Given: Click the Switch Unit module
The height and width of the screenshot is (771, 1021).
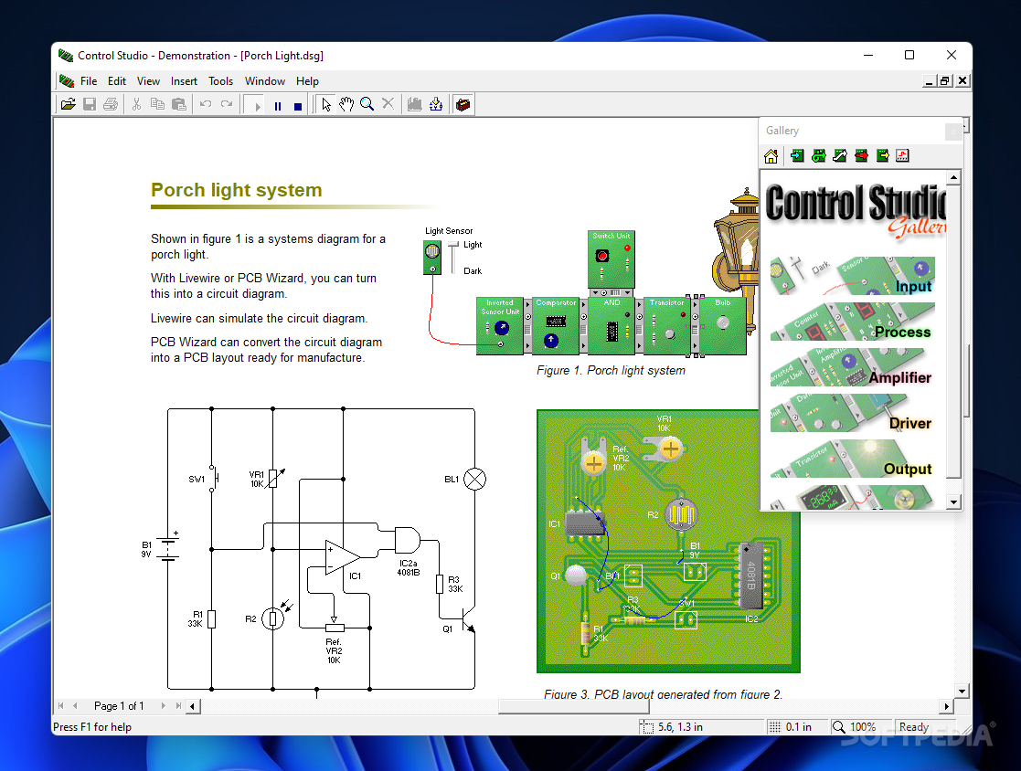Looking at the screenshot, I should click(611, 259).
